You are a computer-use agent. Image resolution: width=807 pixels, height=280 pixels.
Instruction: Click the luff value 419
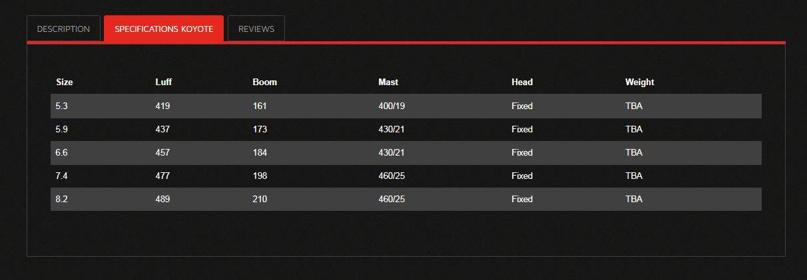pos(162,106)
